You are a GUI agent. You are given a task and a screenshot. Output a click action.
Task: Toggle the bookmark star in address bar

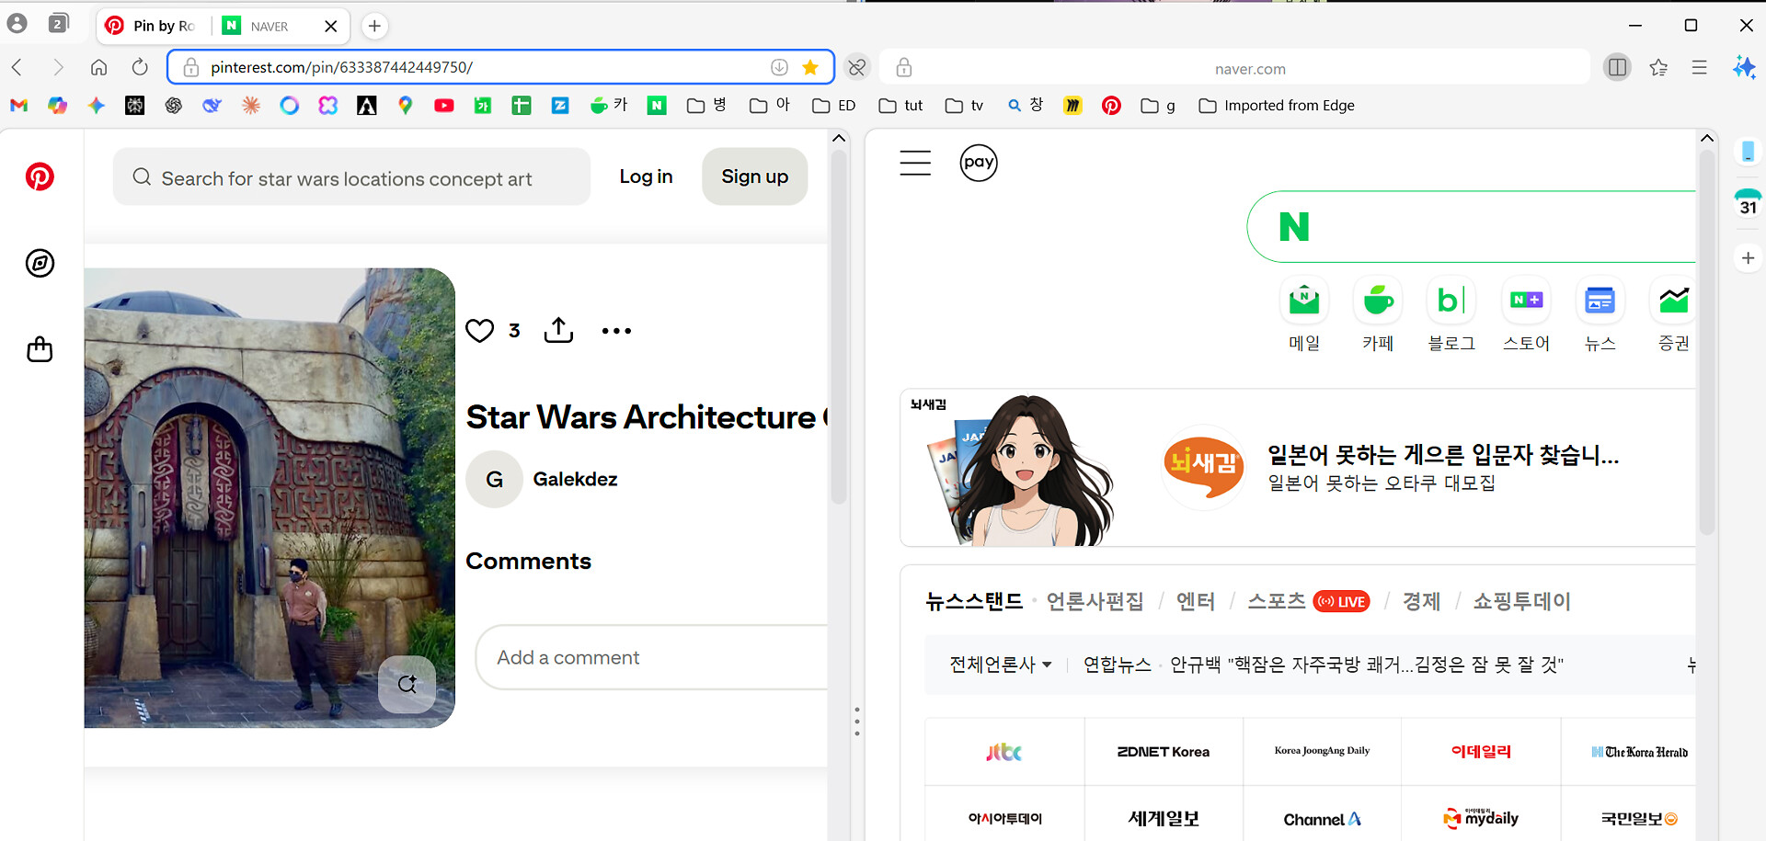(810, 67)
